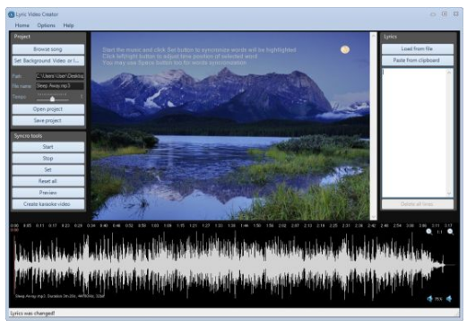Zoom in the waveform with right magnifier
This screenshot has height=328, width=467.
click(x=450, y=231)
